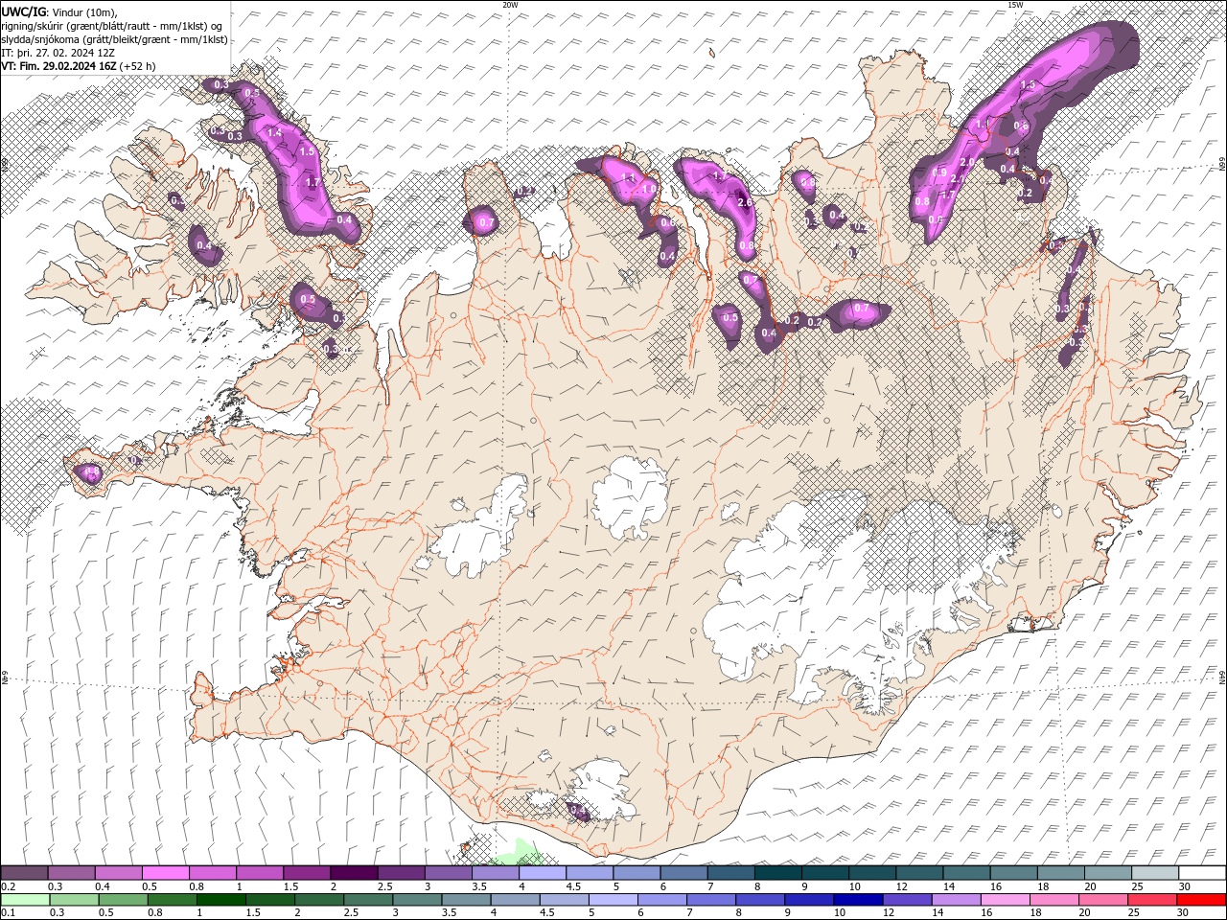
Task: Click the '64N' latitude label at right edge
Action: [1222, 677]
